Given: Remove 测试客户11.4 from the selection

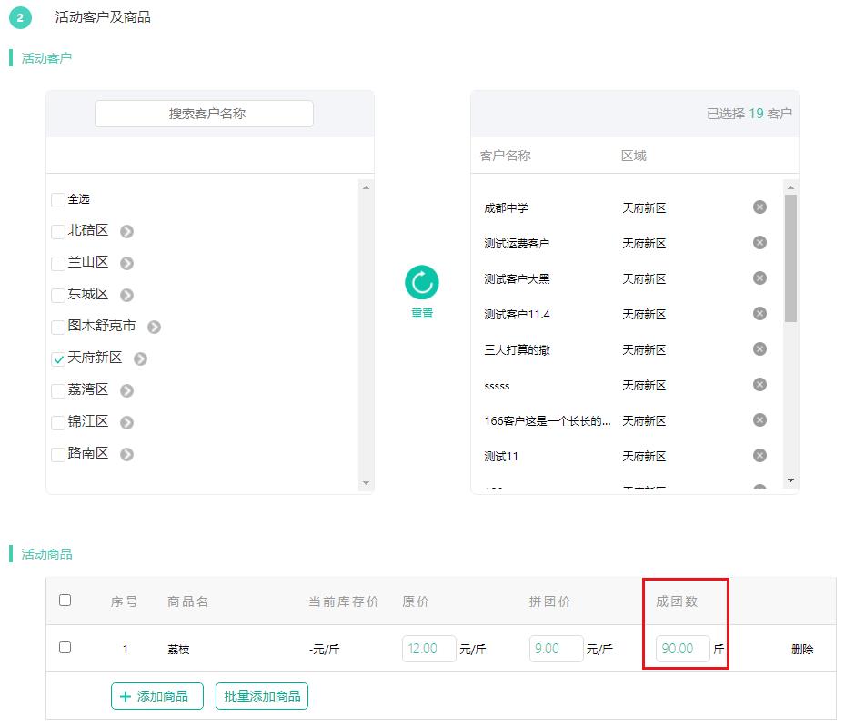Looking at the screenshot, I should click(x=759, y=313).
